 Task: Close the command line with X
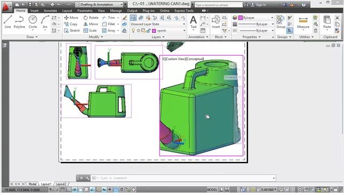coord(81,178)
